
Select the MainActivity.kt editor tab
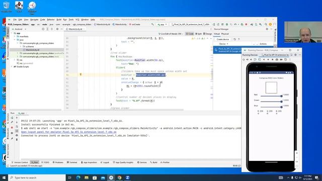click(x=75, y=29)
